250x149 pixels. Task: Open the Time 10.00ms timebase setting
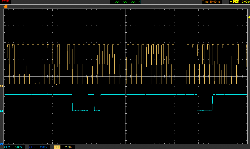211,2
